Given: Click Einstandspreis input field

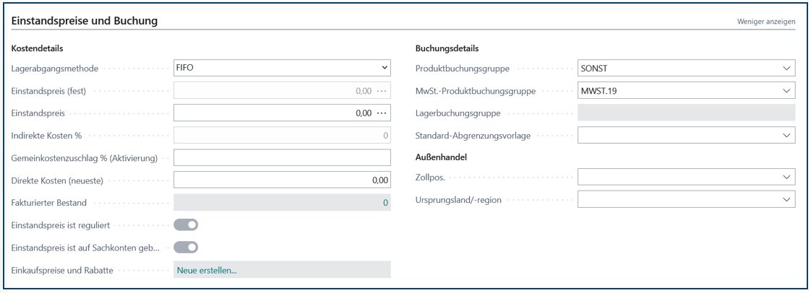Looking at the screenshot, I should click(282, 113).
